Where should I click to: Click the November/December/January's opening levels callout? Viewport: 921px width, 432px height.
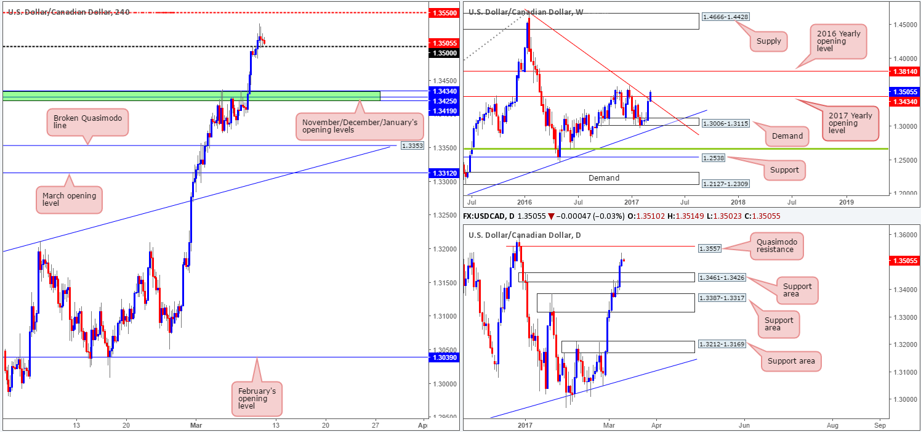coord(360,126)
